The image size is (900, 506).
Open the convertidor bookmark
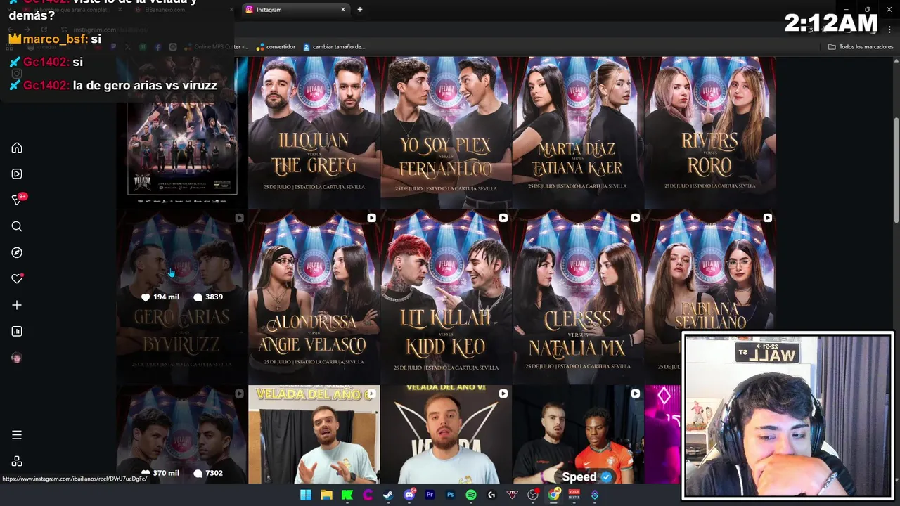pyautogui.click(x=276, y=47)
